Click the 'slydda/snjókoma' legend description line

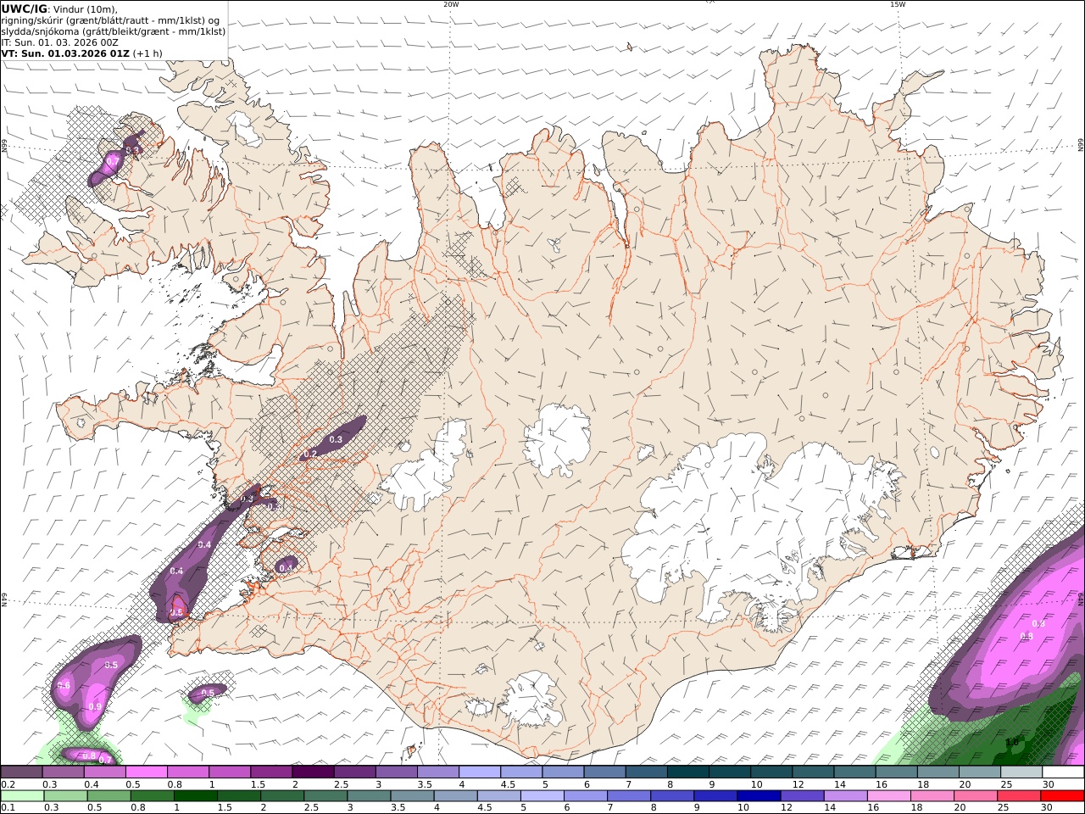pos(113,31)
